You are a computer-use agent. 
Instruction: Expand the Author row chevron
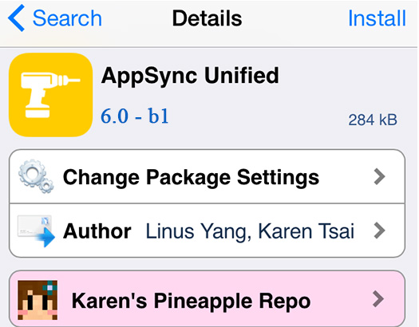(379, 230)
